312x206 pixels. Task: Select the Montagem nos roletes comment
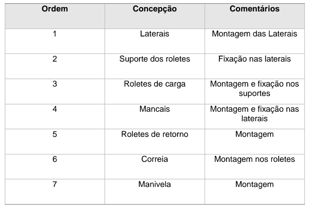(254, 160)
